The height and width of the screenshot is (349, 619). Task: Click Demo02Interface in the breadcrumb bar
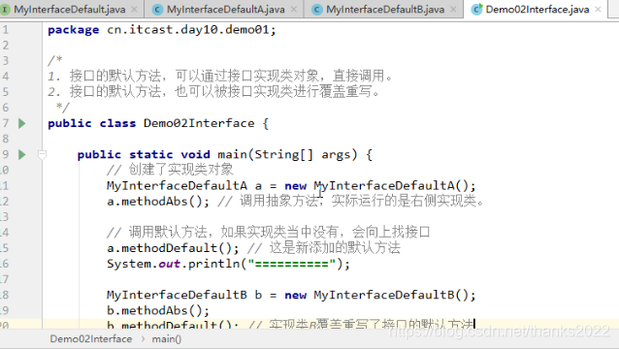91,338
